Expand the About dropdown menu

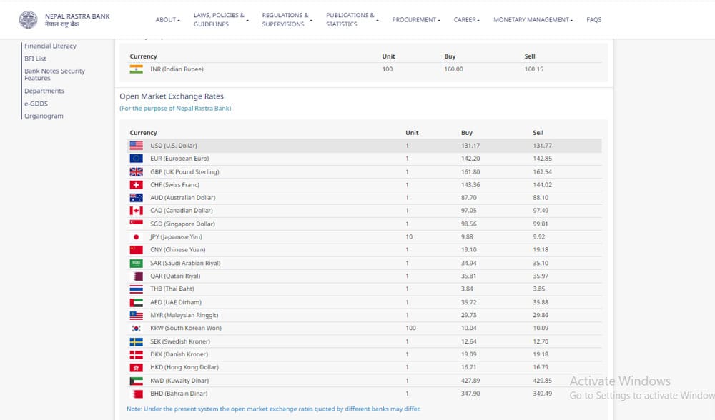click(x=168, y=20)
